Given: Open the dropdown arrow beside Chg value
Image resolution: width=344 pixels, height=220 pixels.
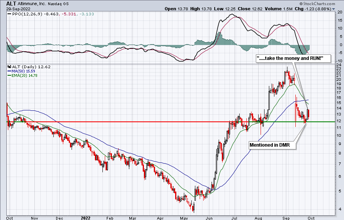Looking at the screenshot, I should [333, 9].
